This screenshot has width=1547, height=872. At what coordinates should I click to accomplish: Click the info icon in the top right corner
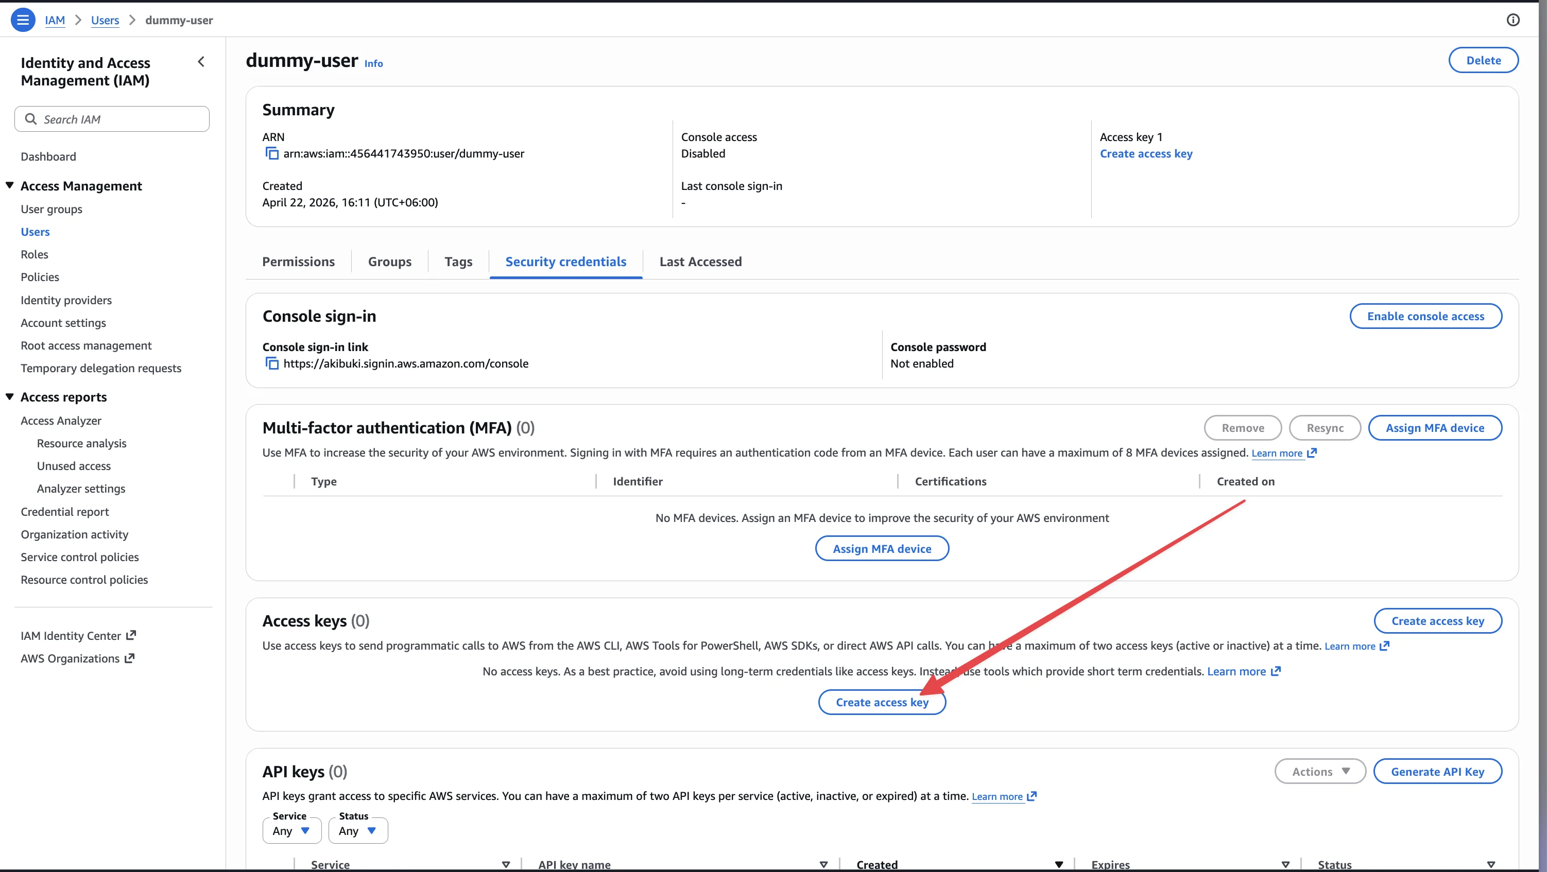pos(1514,20)
